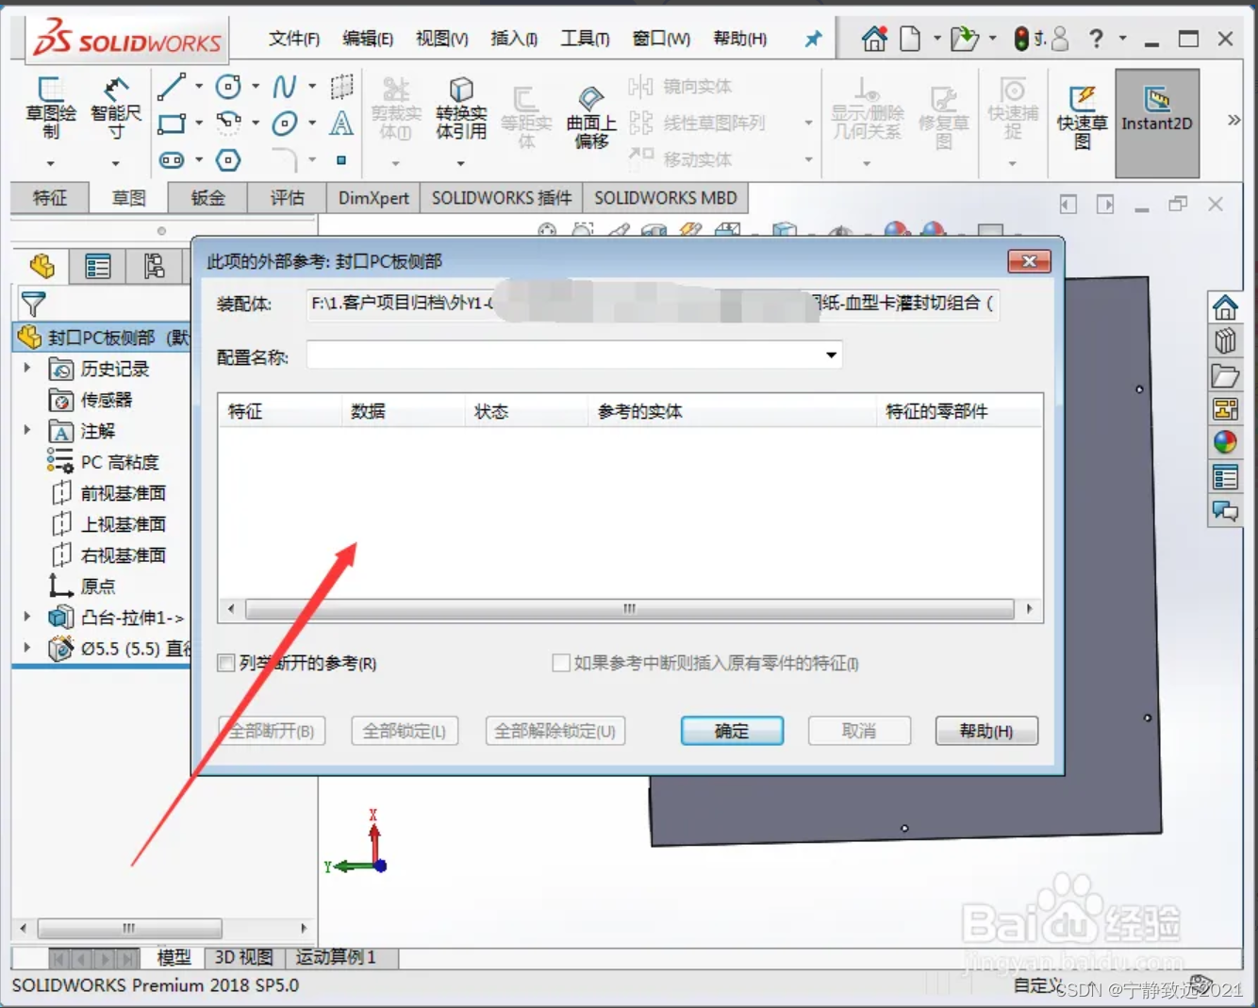The height and width of the screenshot is (1008, 1258).
Task: Select the Spline sketch tool
Action: [x=285, y=87]
